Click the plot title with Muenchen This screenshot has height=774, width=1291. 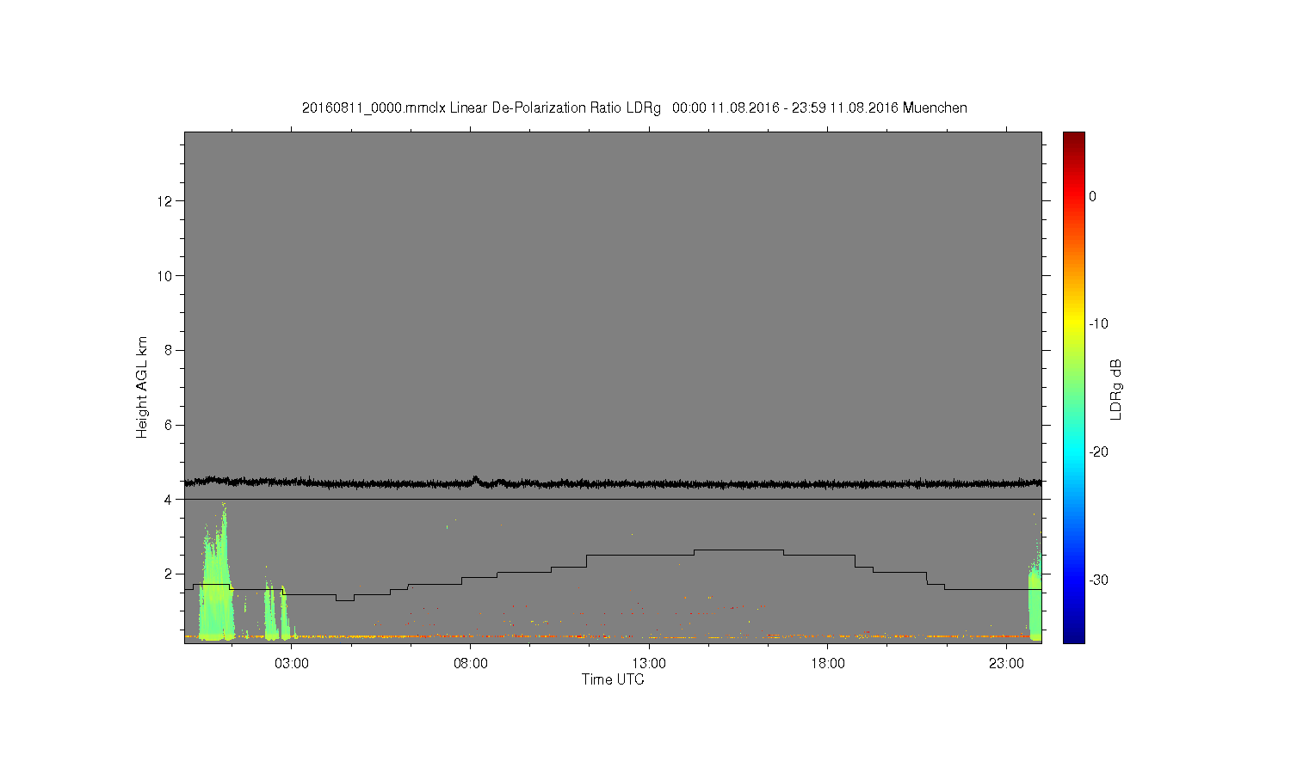click(x=634, y=107)
